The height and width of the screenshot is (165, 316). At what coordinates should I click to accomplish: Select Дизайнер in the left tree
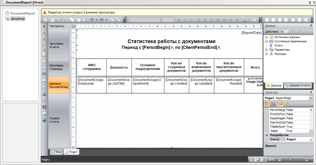[15, 19]
